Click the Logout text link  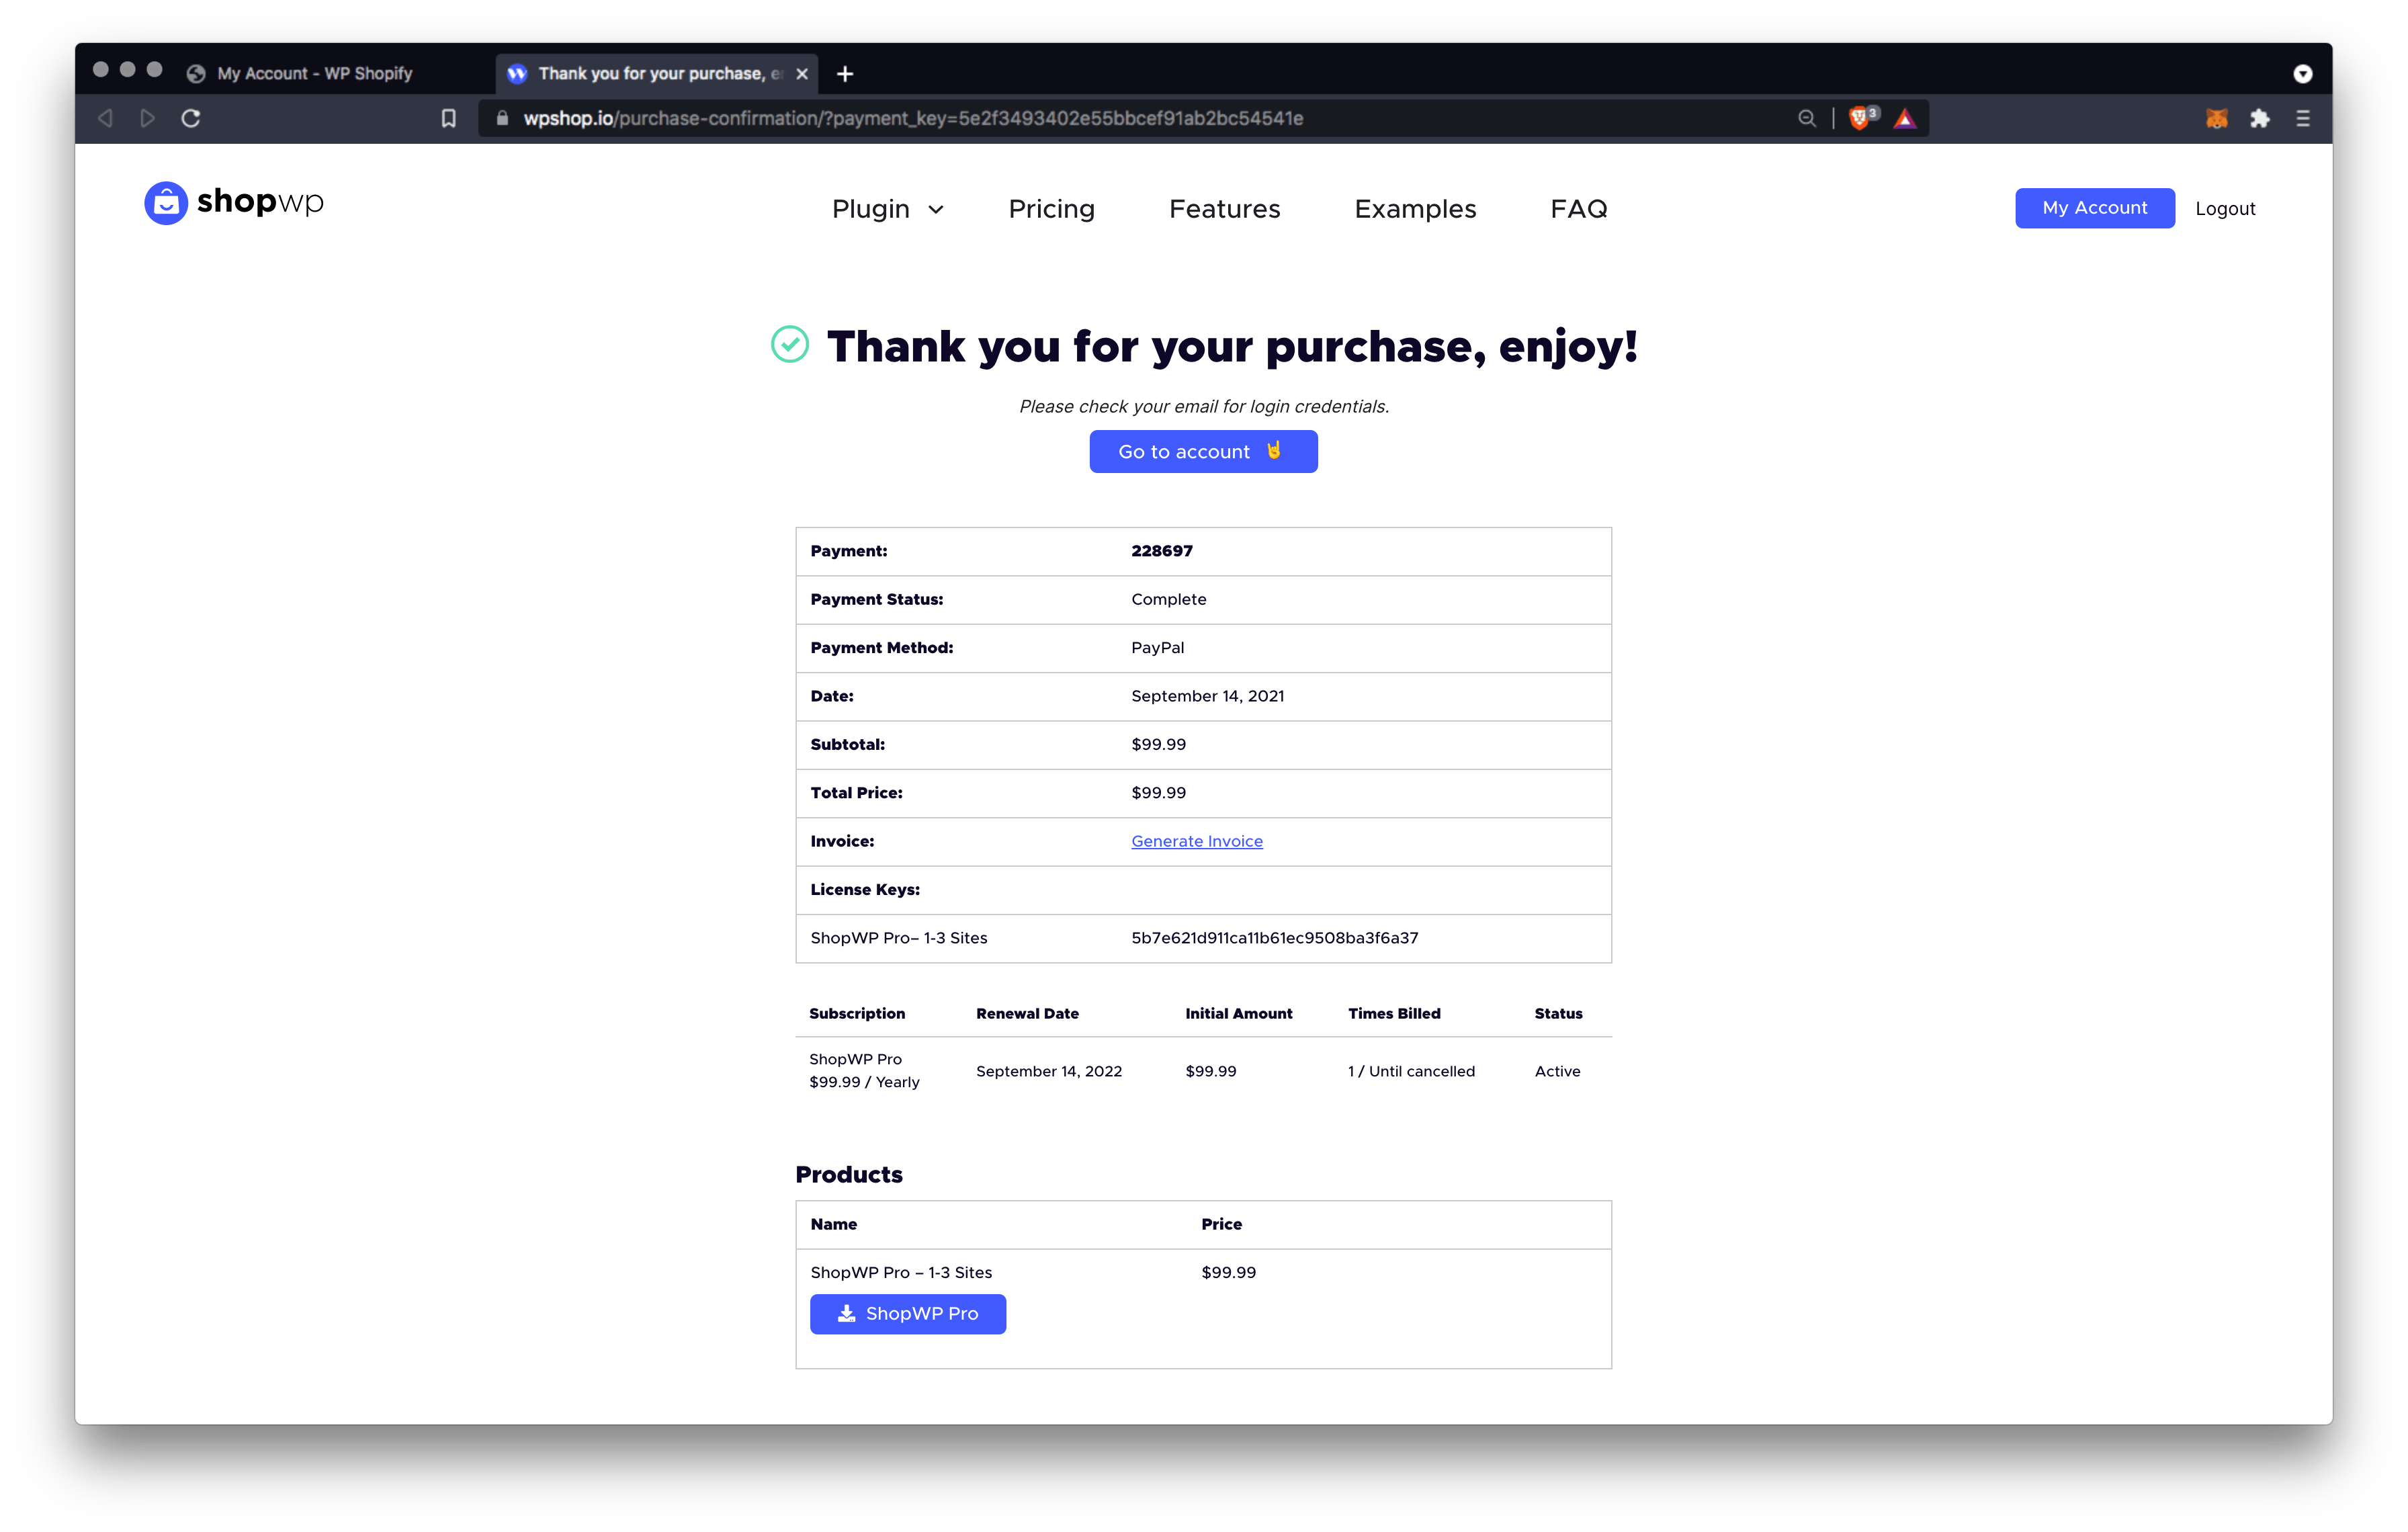pyautogui.click(x=2227, y=207)
